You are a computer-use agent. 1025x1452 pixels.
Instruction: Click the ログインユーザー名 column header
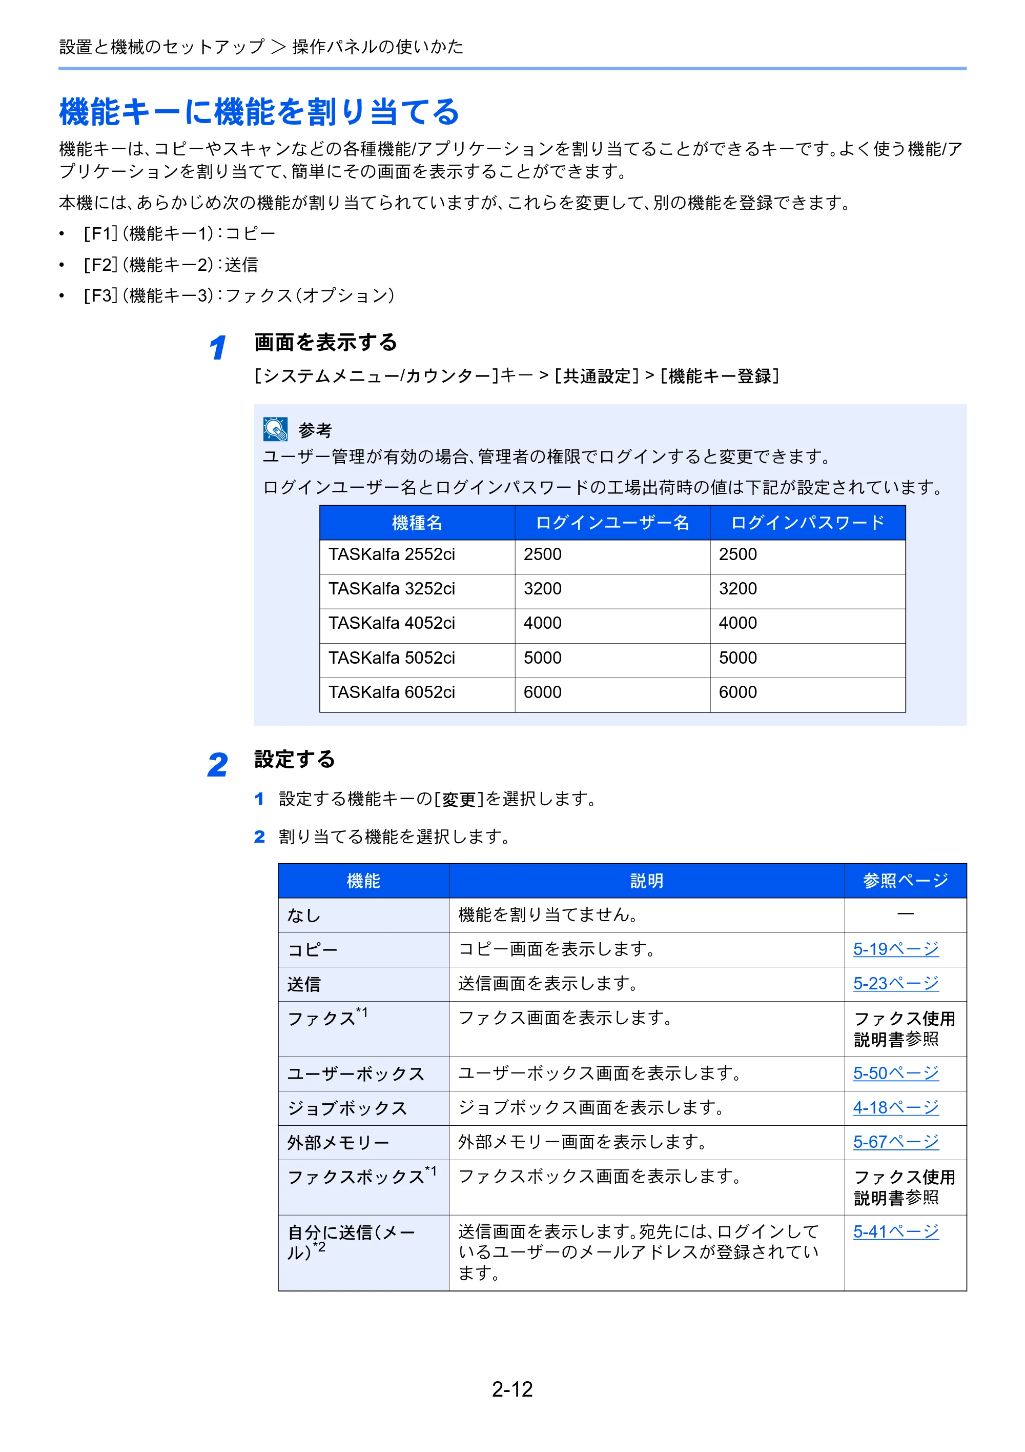coord(612,522)
